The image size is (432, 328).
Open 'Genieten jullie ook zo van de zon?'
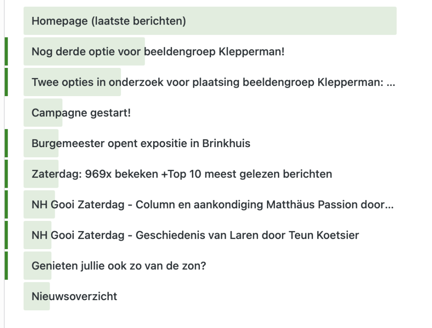pos(119,266)
